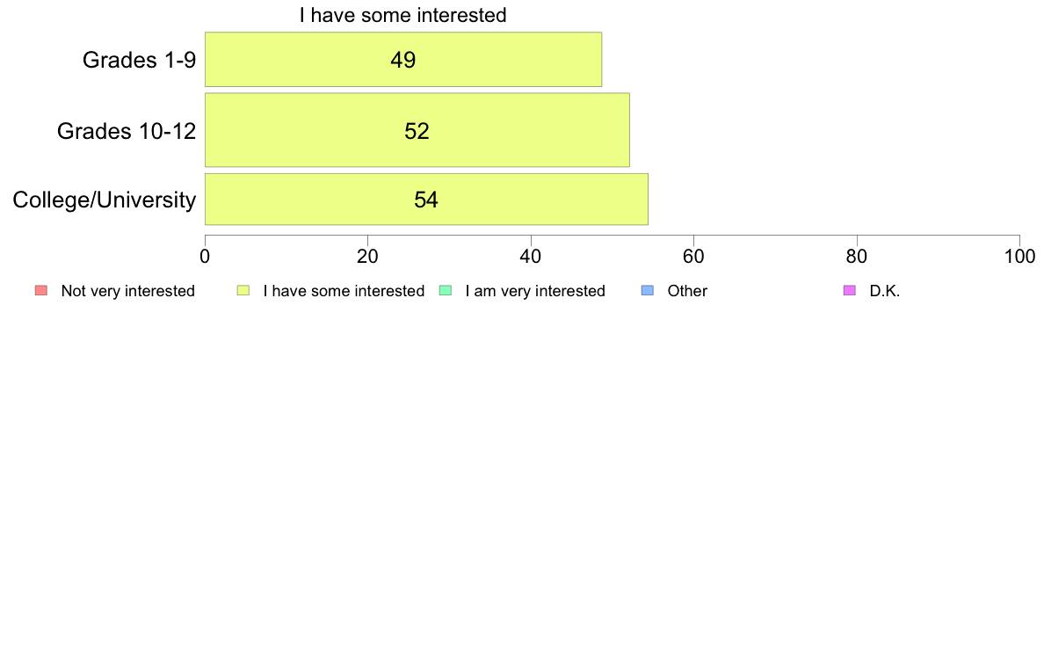
Task: Click the magenta D.K. legend swatch
Action: (x=850, y=290)
